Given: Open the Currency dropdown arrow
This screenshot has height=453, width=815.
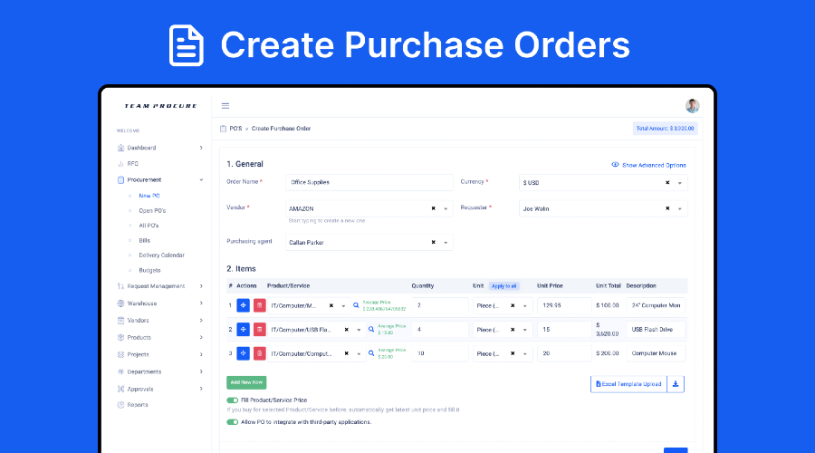Looking at the screenshot, I should [679, 183].
